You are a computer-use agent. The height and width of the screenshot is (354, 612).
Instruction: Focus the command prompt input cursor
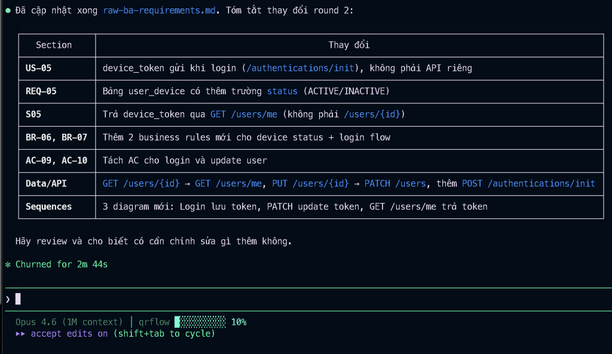(x=18, y=299)
